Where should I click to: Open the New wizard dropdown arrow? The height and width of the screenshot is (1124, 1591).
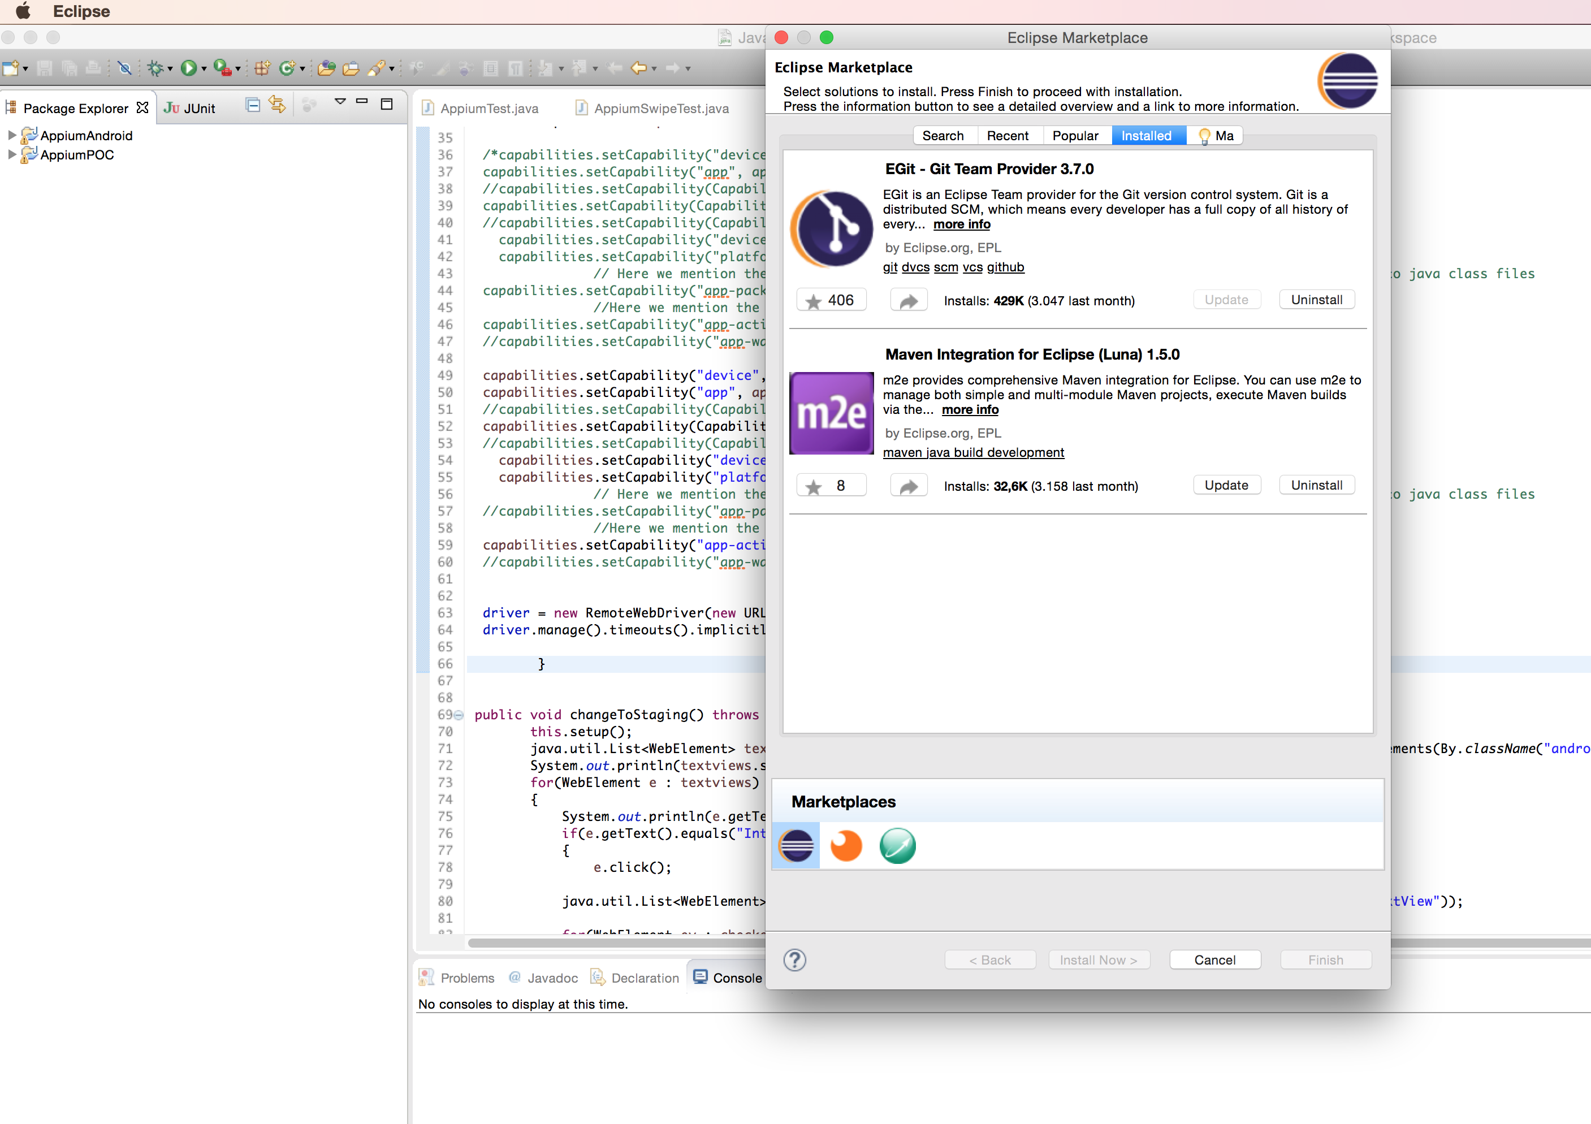[25, 68]
